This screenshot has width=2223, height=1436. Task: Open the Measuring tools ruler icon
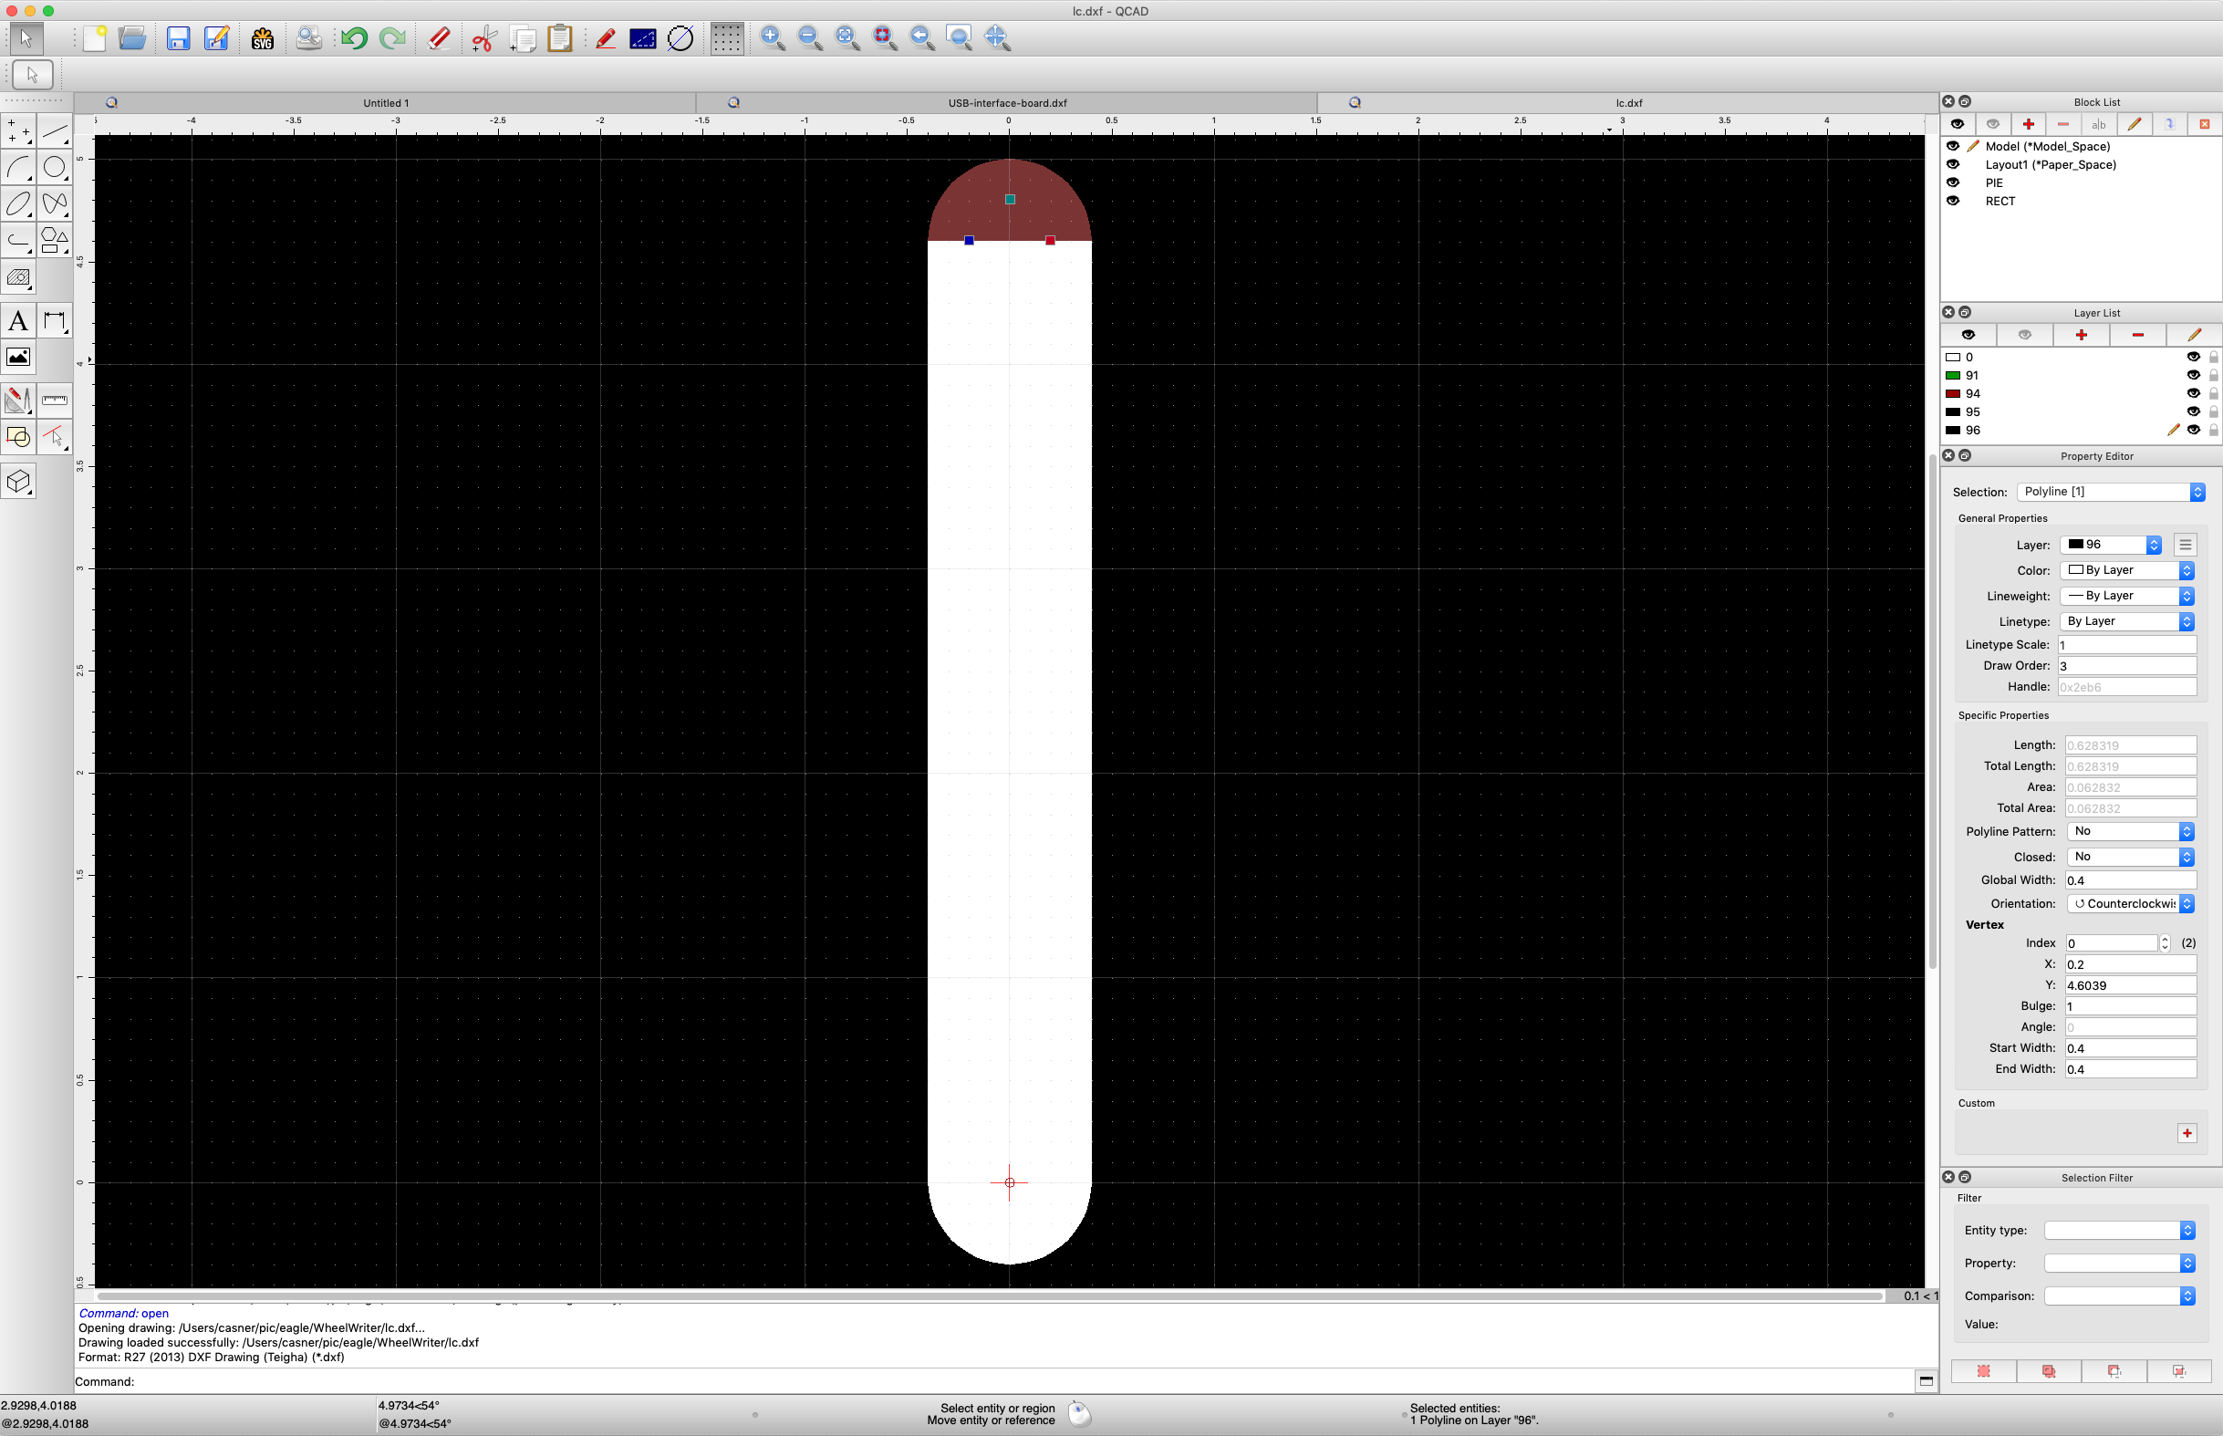pyautogui.click(x=55, y=401)
